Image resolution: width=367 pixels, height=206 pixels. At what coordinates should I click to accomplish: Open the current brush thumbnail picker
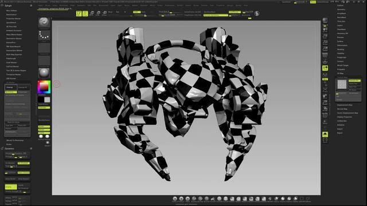coord(44,22)
